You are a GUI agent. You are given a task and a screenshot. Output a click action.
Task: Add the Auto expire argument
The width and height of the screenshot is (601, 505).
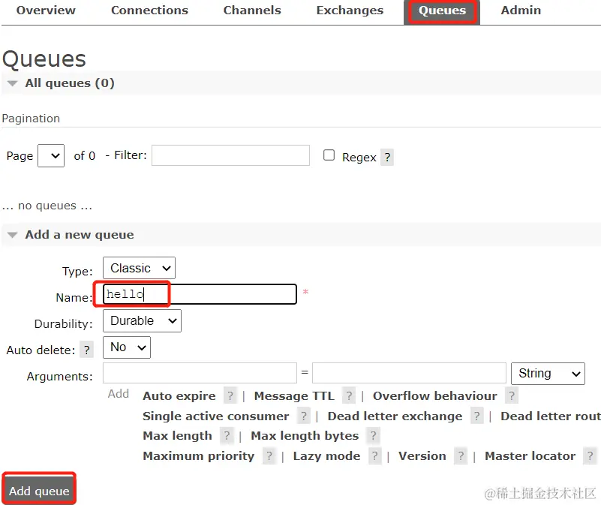179,396
